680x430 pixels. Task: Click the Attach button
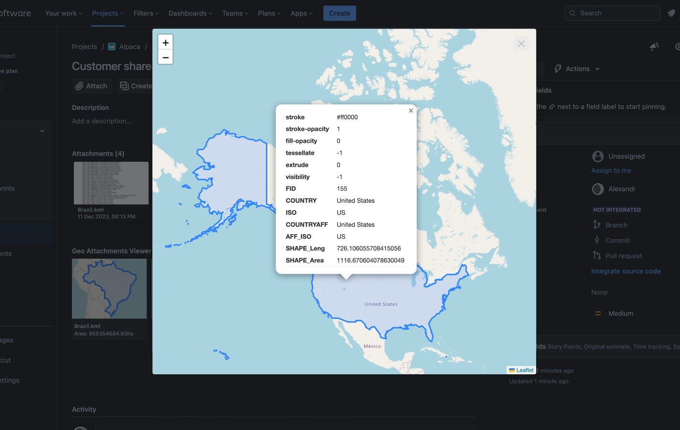(91, 86)
